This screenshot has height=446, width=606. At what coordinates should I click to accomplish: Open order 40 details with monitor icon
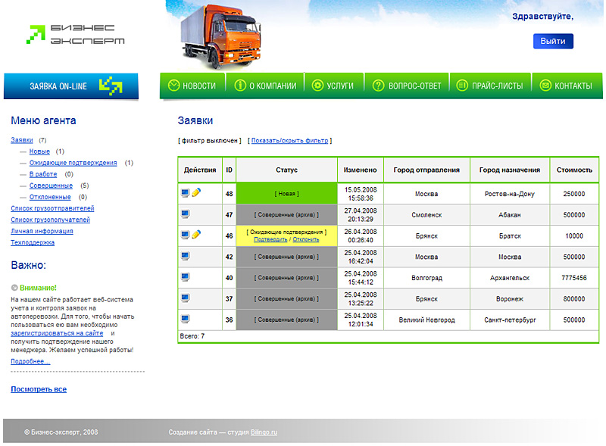[186, 277]
